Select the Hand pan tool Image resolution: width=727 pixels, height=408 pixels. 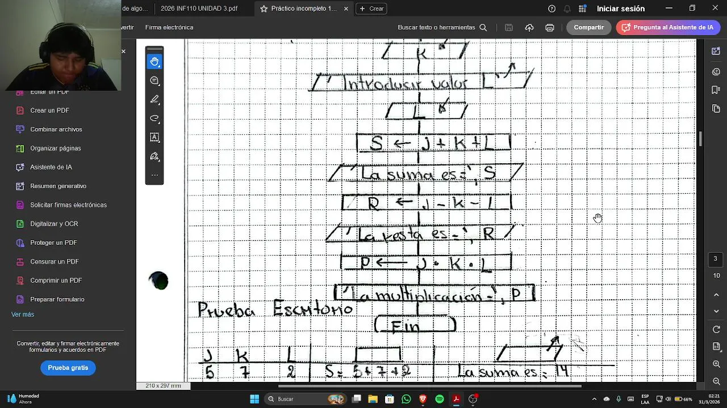tap(154, 61)
